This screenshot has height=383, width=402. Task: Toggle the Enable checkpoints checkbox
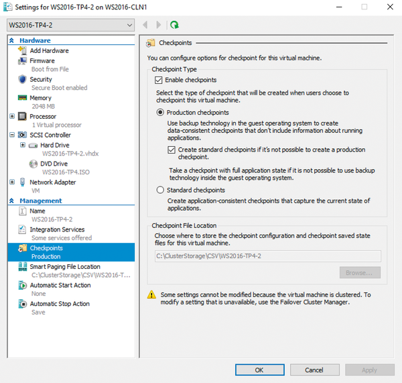click(x=158, y=80)
